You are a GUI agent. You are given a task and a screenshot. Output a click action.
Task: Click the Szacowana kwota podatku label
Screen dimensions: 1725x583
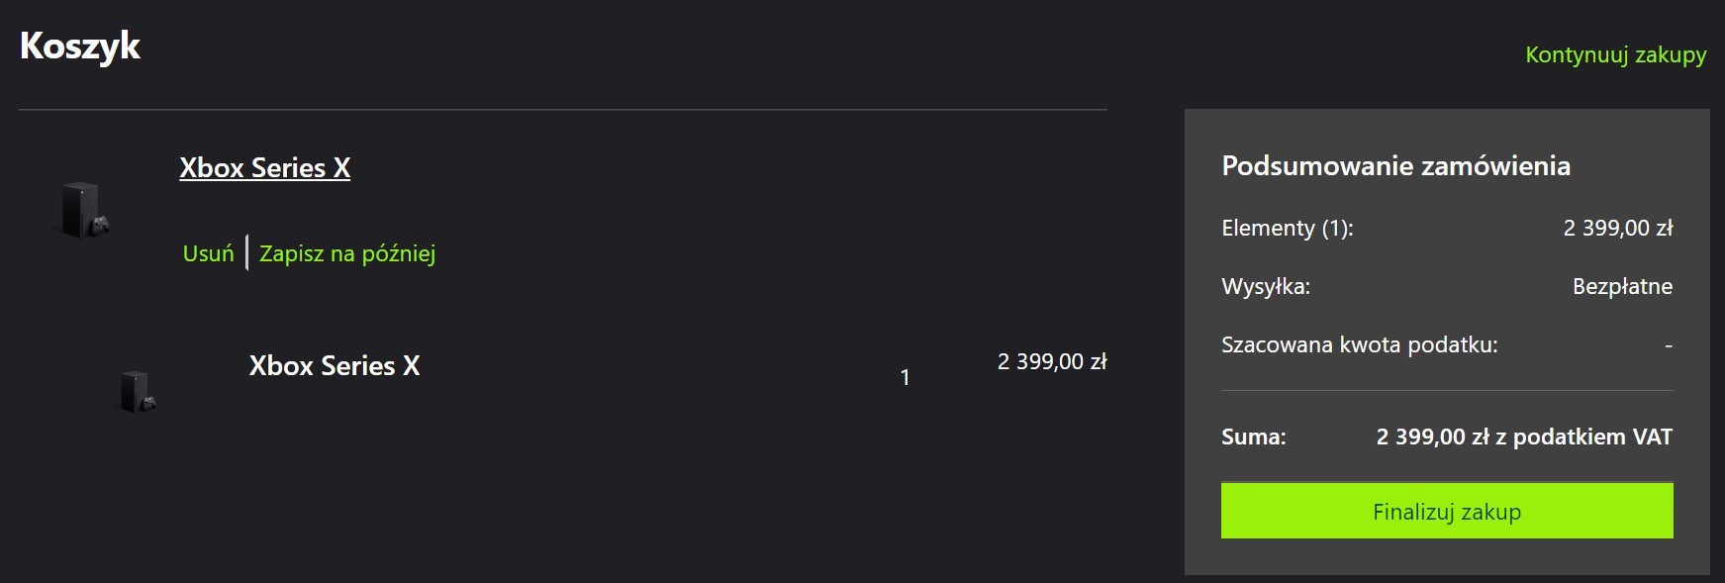click(x=1359, y=344)
